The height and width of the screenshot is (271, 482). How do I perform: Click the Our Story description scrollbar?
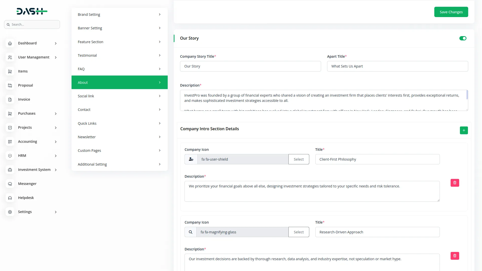(467, 95)
